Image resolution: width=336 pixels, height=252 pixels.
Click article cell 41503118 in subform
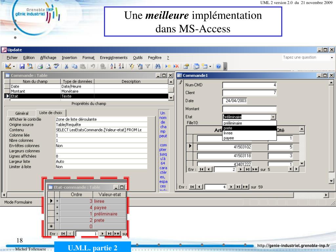224,156
